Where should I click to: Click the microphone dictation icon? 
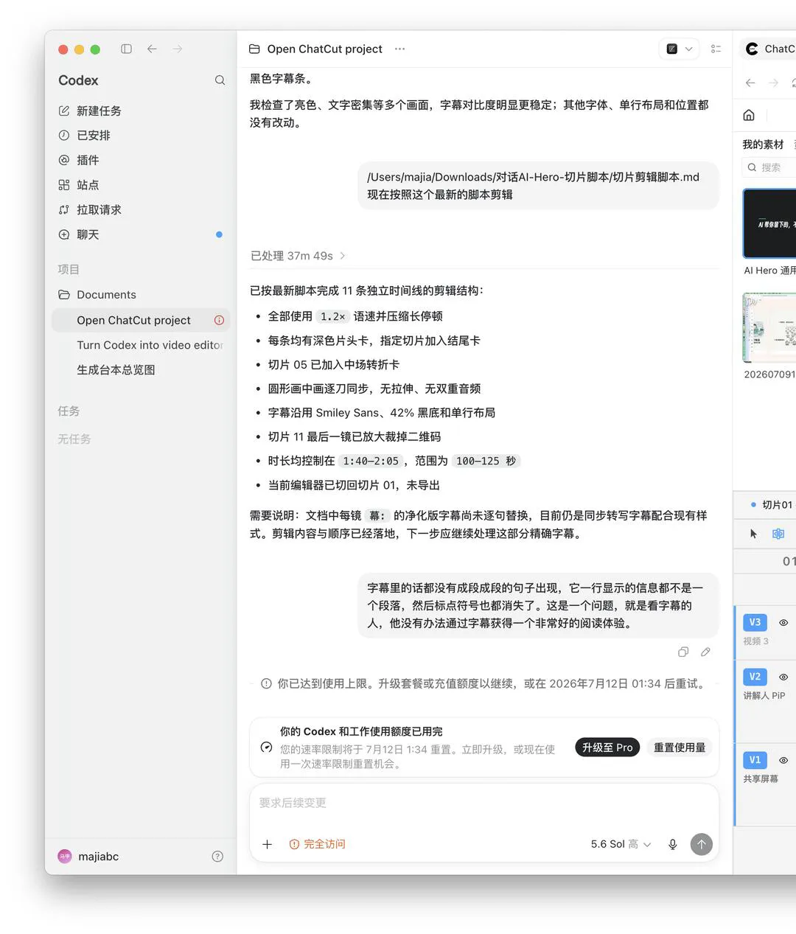click(672, 844)
